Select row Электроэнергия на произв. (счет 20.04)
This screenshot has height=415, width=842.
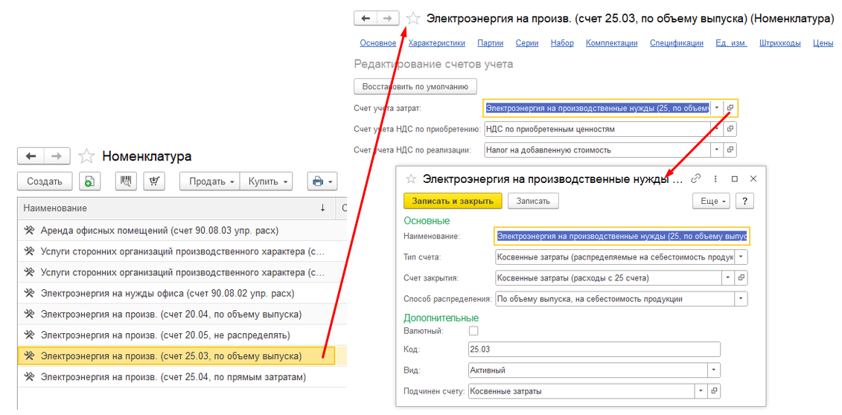(x=176, y=314)
